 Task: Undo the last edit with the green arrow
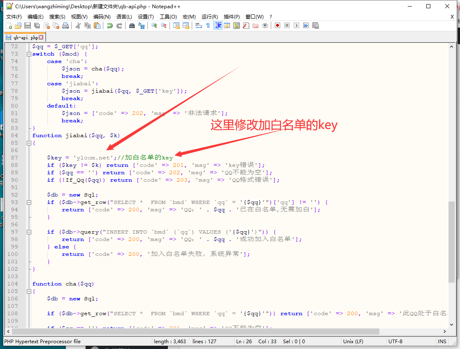click(110, 26)
